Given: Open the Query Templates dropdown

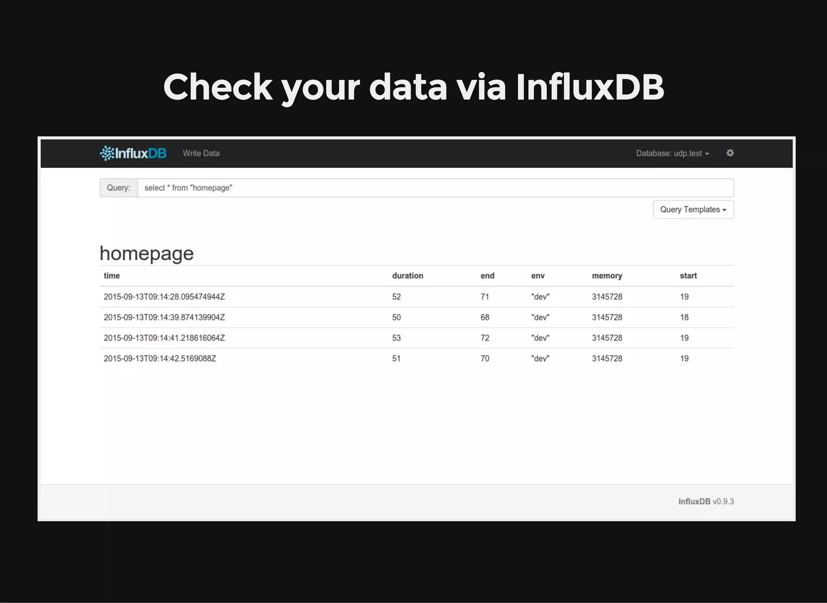Looking at the screenshot, I should 693,209.
